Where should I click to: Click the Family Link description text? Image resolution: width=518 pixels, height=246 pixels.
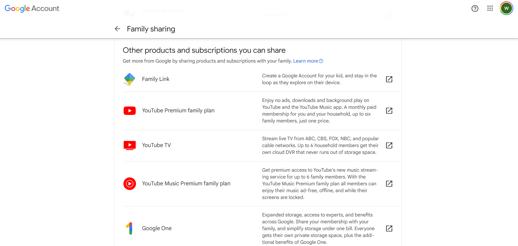pyautogui.click(x=319, y=79)
